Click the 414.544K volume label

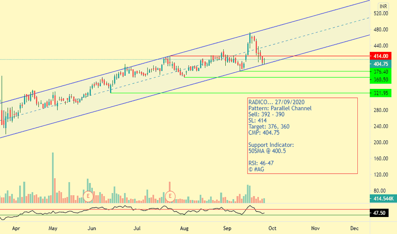point(383,199)
